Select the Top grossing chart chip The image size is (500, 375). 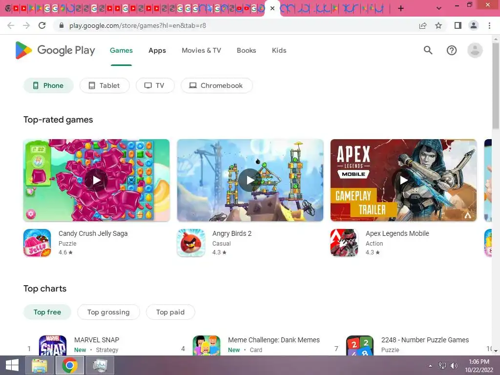click(108, 312)
